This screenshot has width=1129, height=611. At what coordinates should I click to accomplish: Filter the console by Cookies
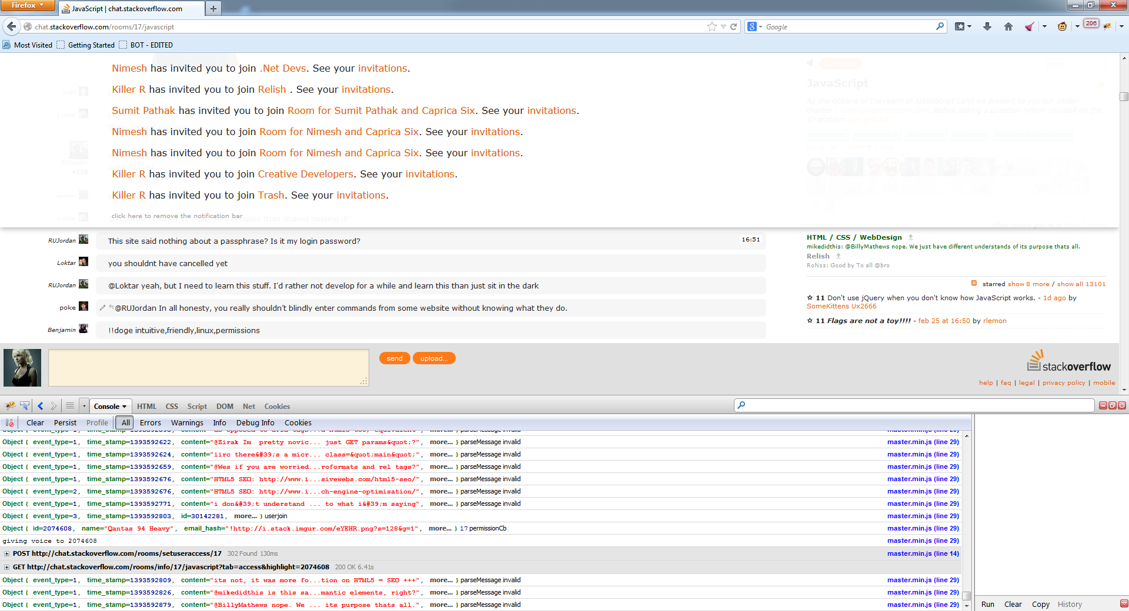point(298,422)
